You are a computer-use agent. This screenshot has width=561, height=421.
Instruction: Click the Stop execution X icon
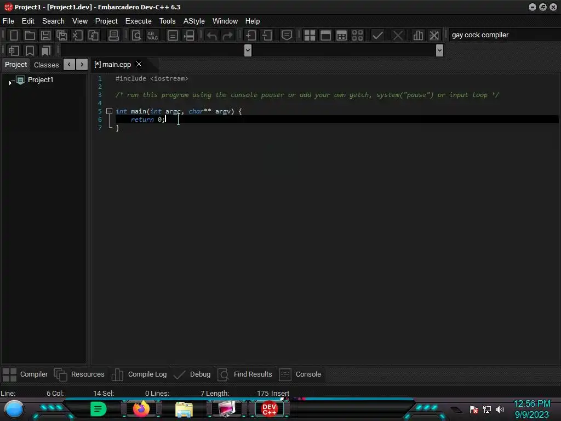(398, 36)
